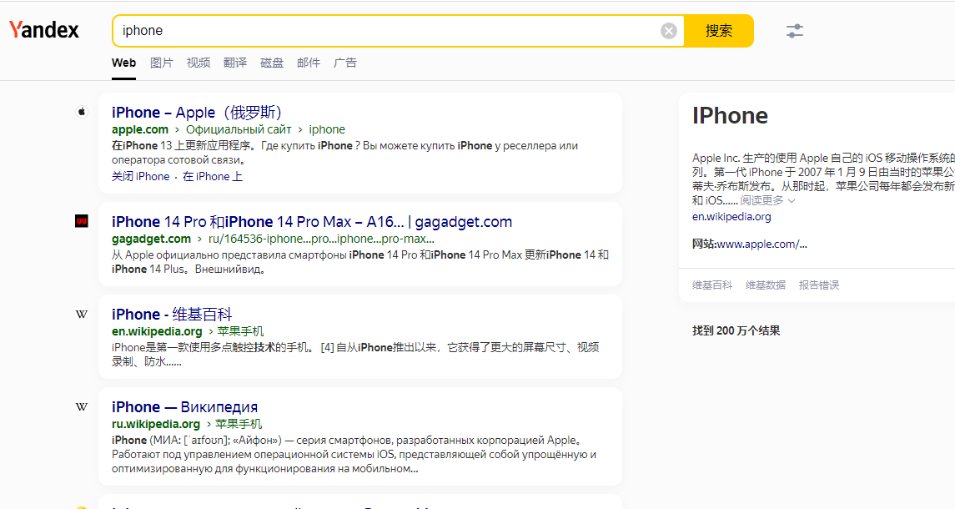Click snippet text starting 在iPhone 13 上更新应用程序

344,153
